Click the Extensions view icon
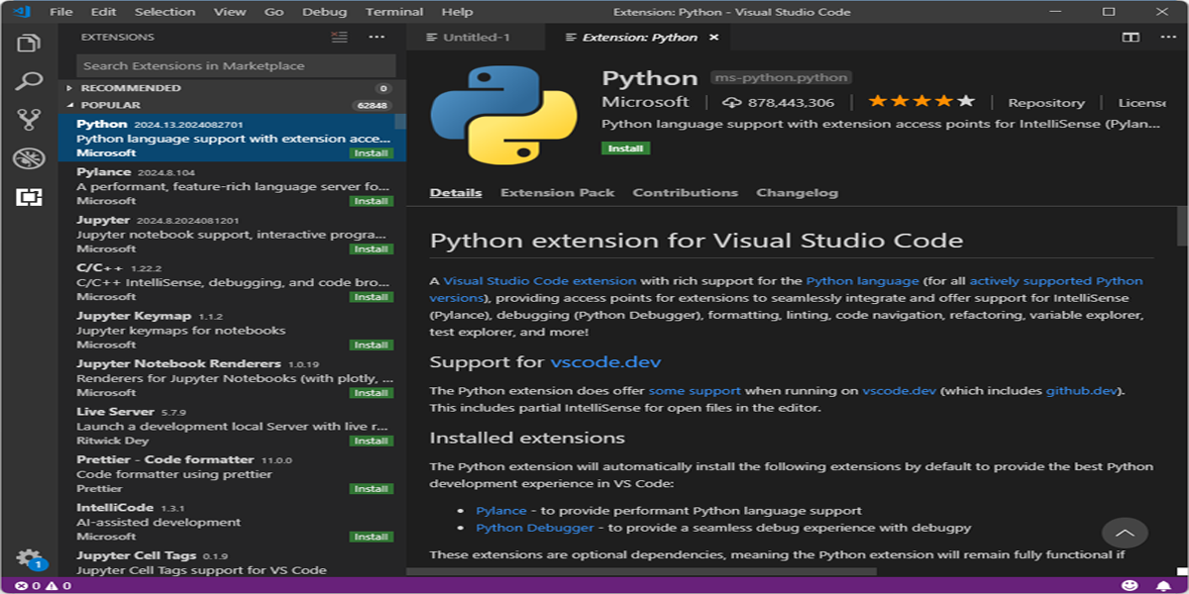The height and width of the screenshot is (594, 1189). pyautogui.click(x=29, y=197)
